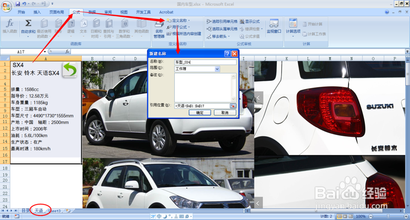This screenshot has width=410, height=220.
Task: Click the insert new worksheet tab icon
Action: 68,211
